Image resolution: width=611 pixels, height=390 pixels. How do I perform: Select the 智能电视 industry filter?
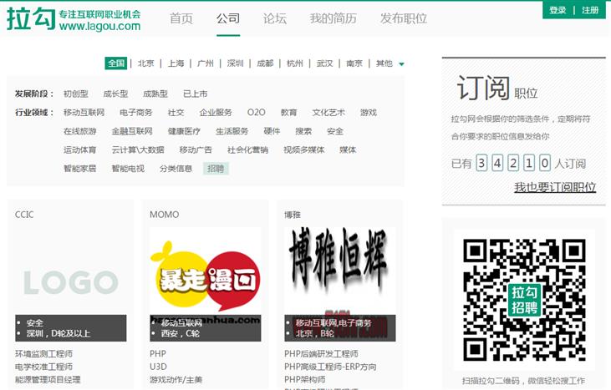(128, 169)
